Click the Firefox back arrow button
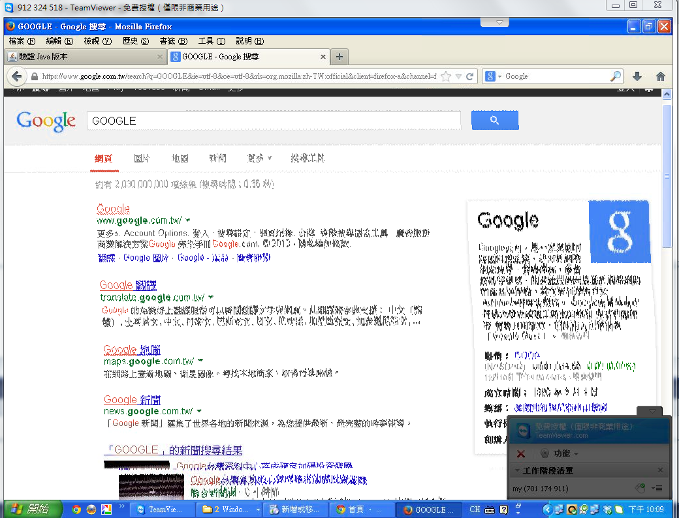679x518 pixels. (x=16, y=76)
